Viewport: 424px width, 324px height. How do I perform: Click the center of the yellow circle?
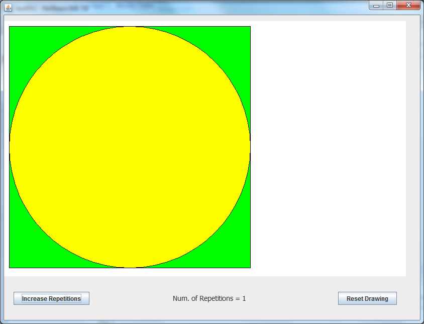pos(130,147)
